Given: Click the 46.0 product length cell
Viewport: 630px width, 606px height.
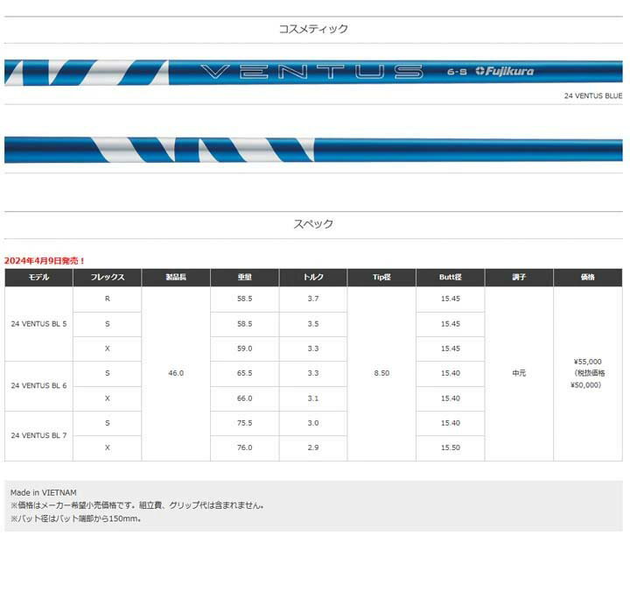Looking at the screenshot, I should click(175, 373).
